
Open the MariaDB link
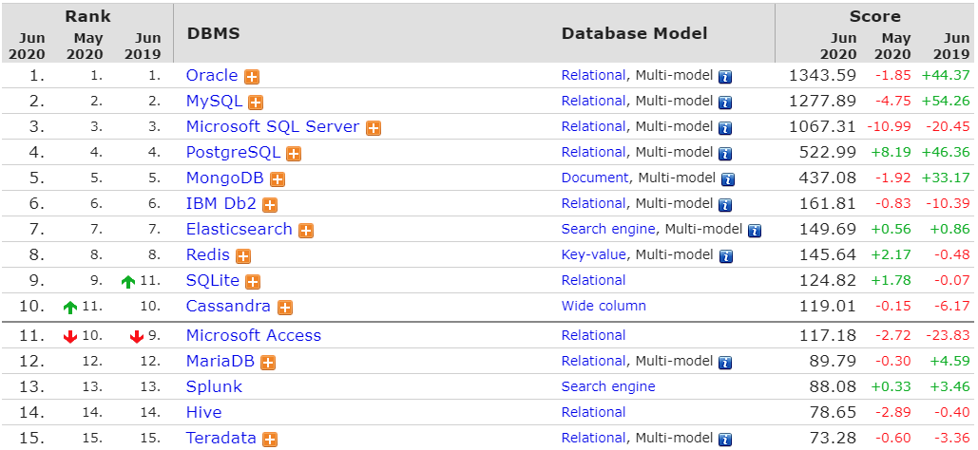coord(221,360)
